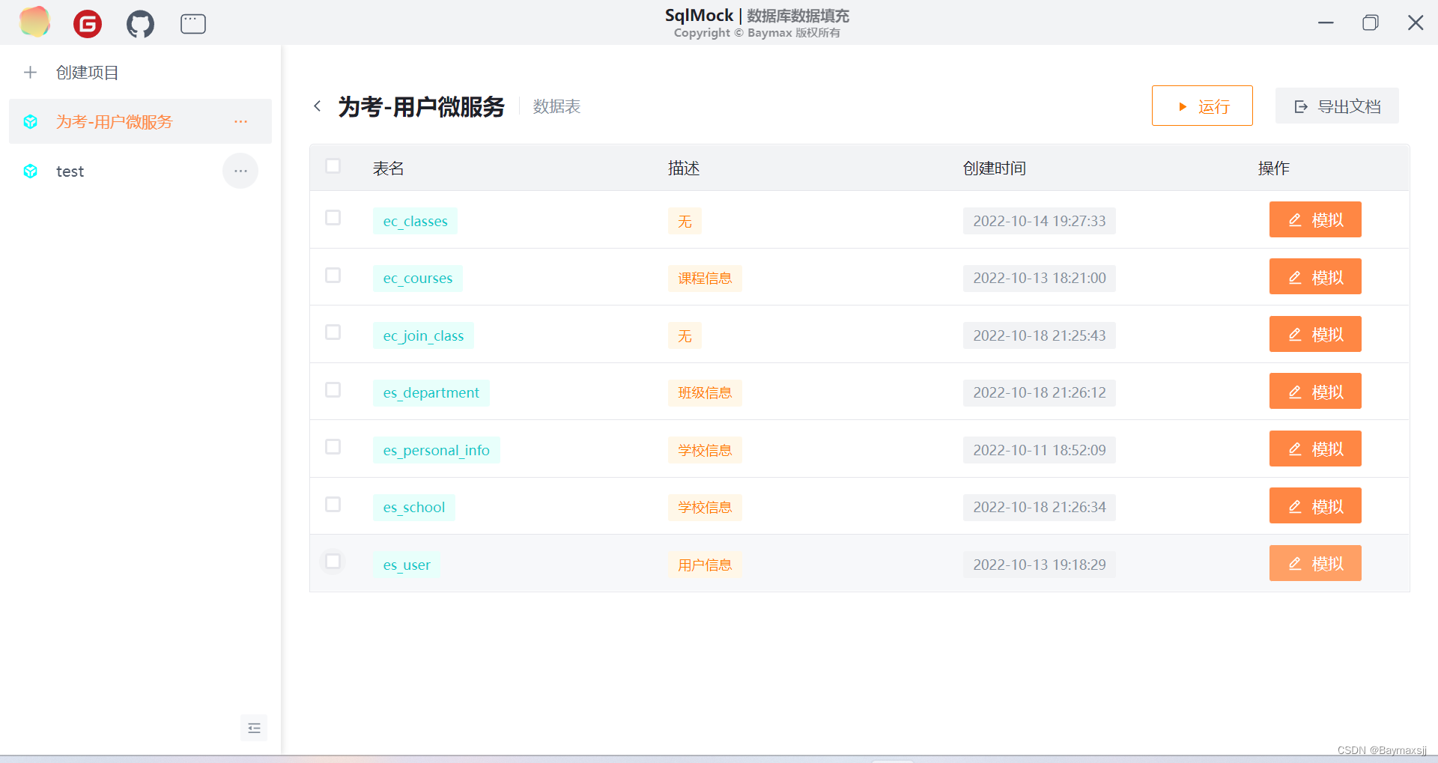1438x763 pixels.
Task: Click 模拟 button for es_department
Action: click(1315, 392)
